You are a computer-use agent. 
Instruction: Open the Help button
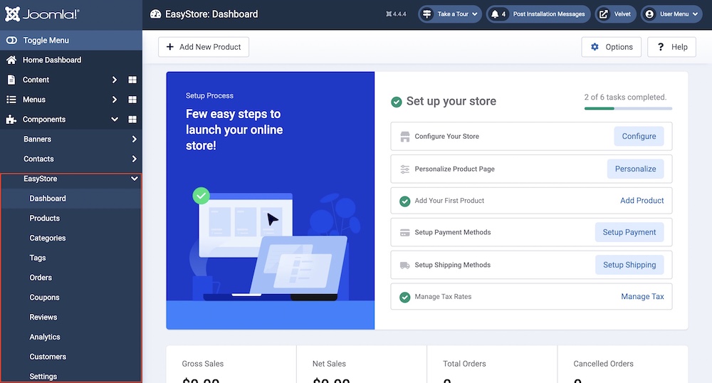click(x=671, y=47)
